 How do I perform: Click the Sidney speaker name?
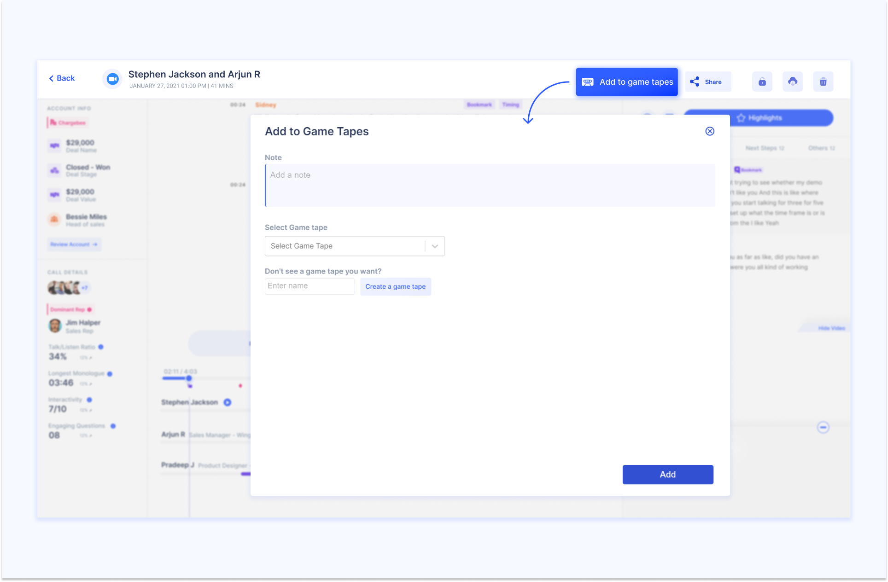pos(266,105)
